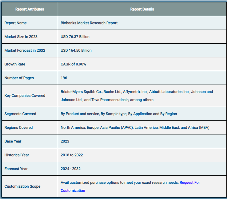Click the Base Year label
This screenshot has height=199, width=227.
click(x=13, y=141)
